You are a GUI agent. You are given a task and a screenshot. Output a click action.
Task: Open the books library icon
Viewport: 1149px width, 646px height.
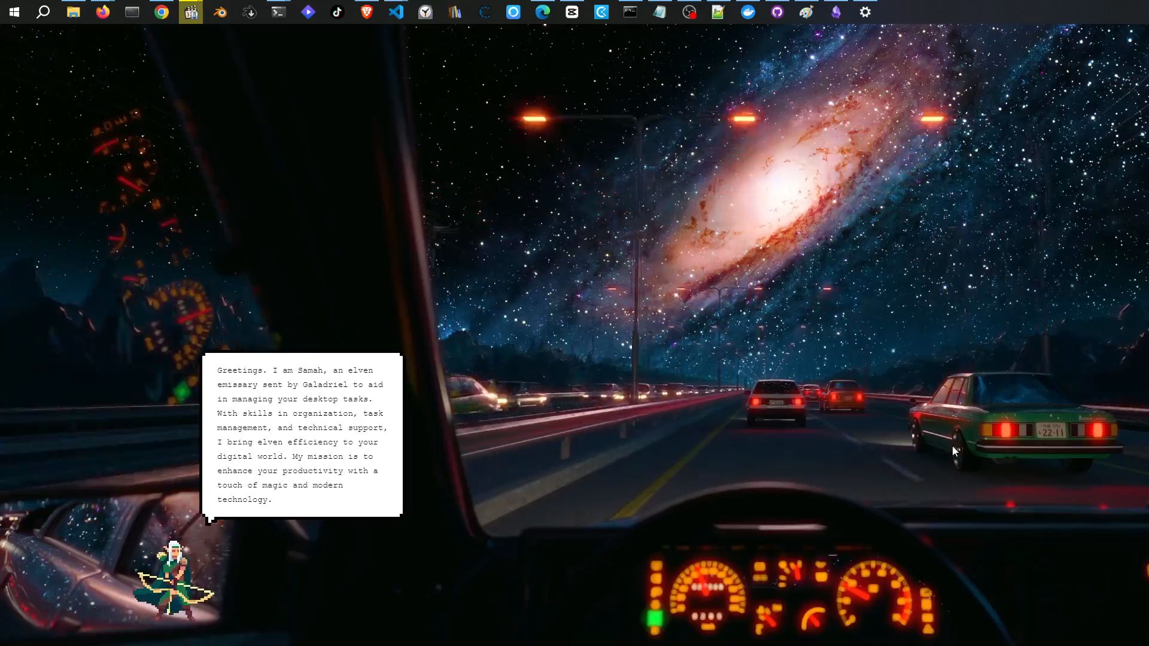[455, 12]
